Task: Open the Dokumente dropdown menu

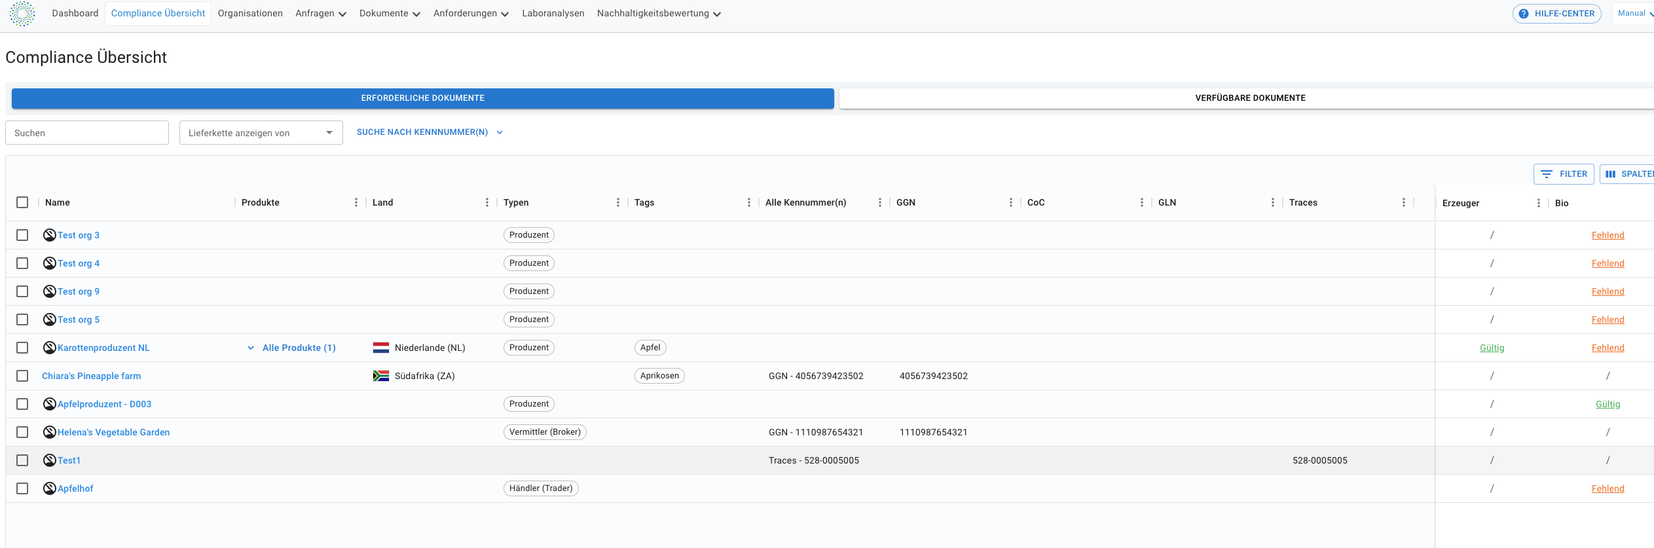Action: [x=390, y=14]
